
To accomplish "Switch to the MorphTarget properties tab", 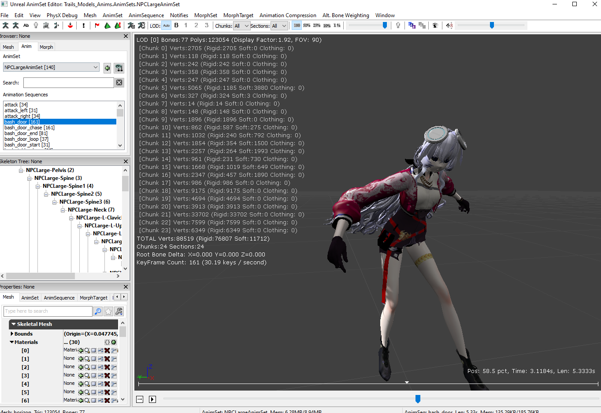I will (x=93, y=298).
